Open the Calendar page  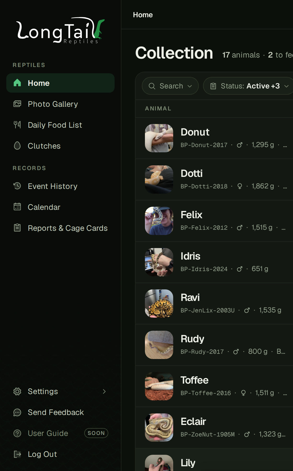(x=60, y=207)
